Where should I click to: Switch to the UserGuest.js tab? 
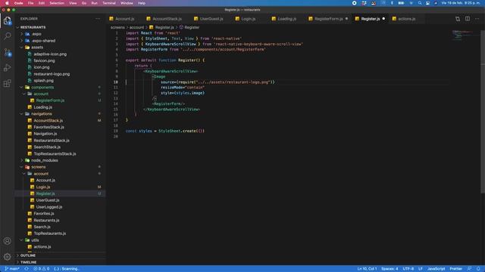click(x=211, y=19)
